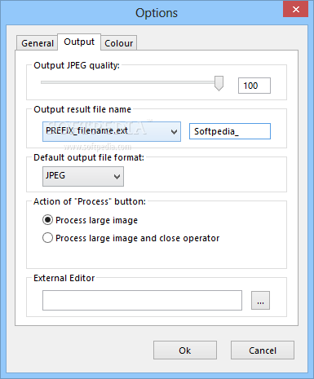Select the Output tab
Screen dimensions: 314x379
pyautogui.click(x=79, y=42)
